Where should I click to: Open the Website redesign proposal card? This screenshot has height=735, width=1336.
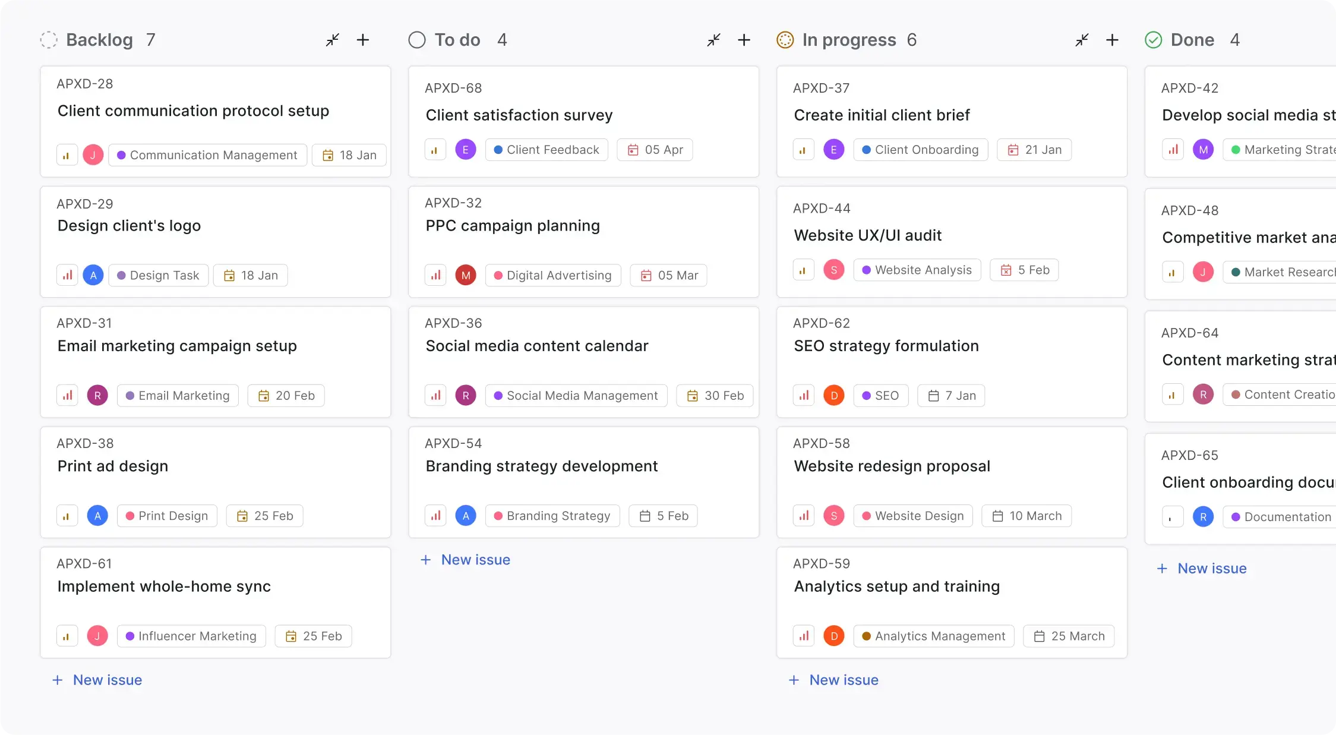(x=892, y=466)
